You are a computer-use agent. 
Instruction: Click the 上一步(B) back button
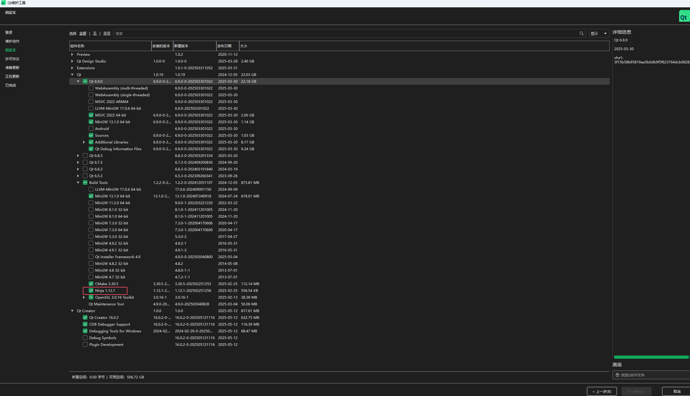602,391
